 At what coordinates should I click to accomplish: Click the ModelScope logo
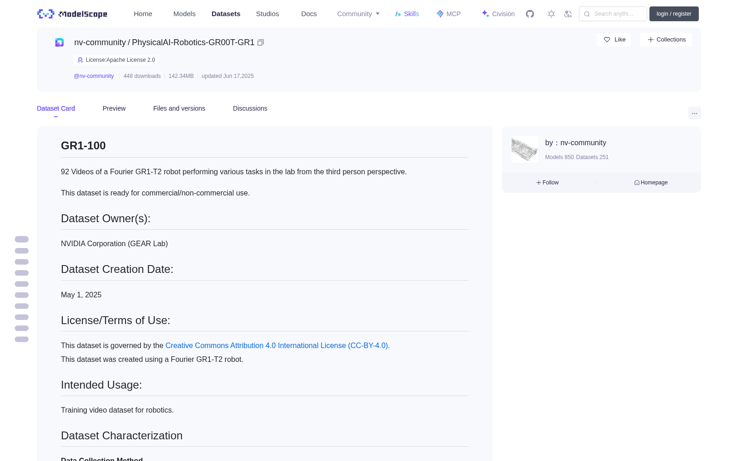(x=72, y=14)
